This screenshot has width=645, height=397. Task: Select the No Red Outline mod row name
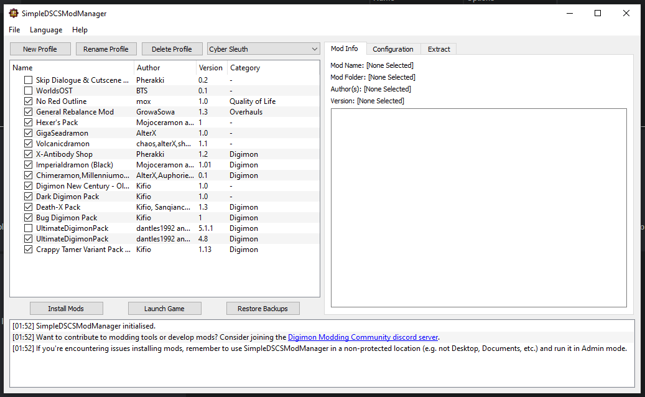click(x=62, y=101)
